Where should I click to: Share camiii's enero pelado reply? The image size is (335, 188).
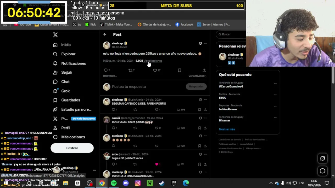pos(205,128)
